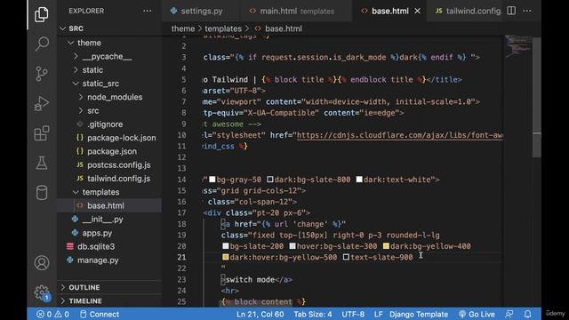Open Run and Debug view

[42, 104]
